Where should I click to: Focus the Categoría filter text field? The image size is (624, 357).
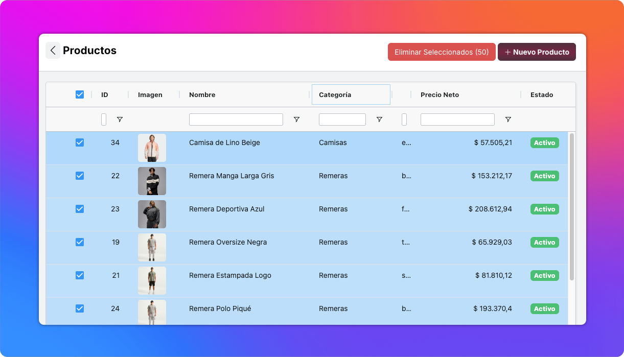(342, 120)
